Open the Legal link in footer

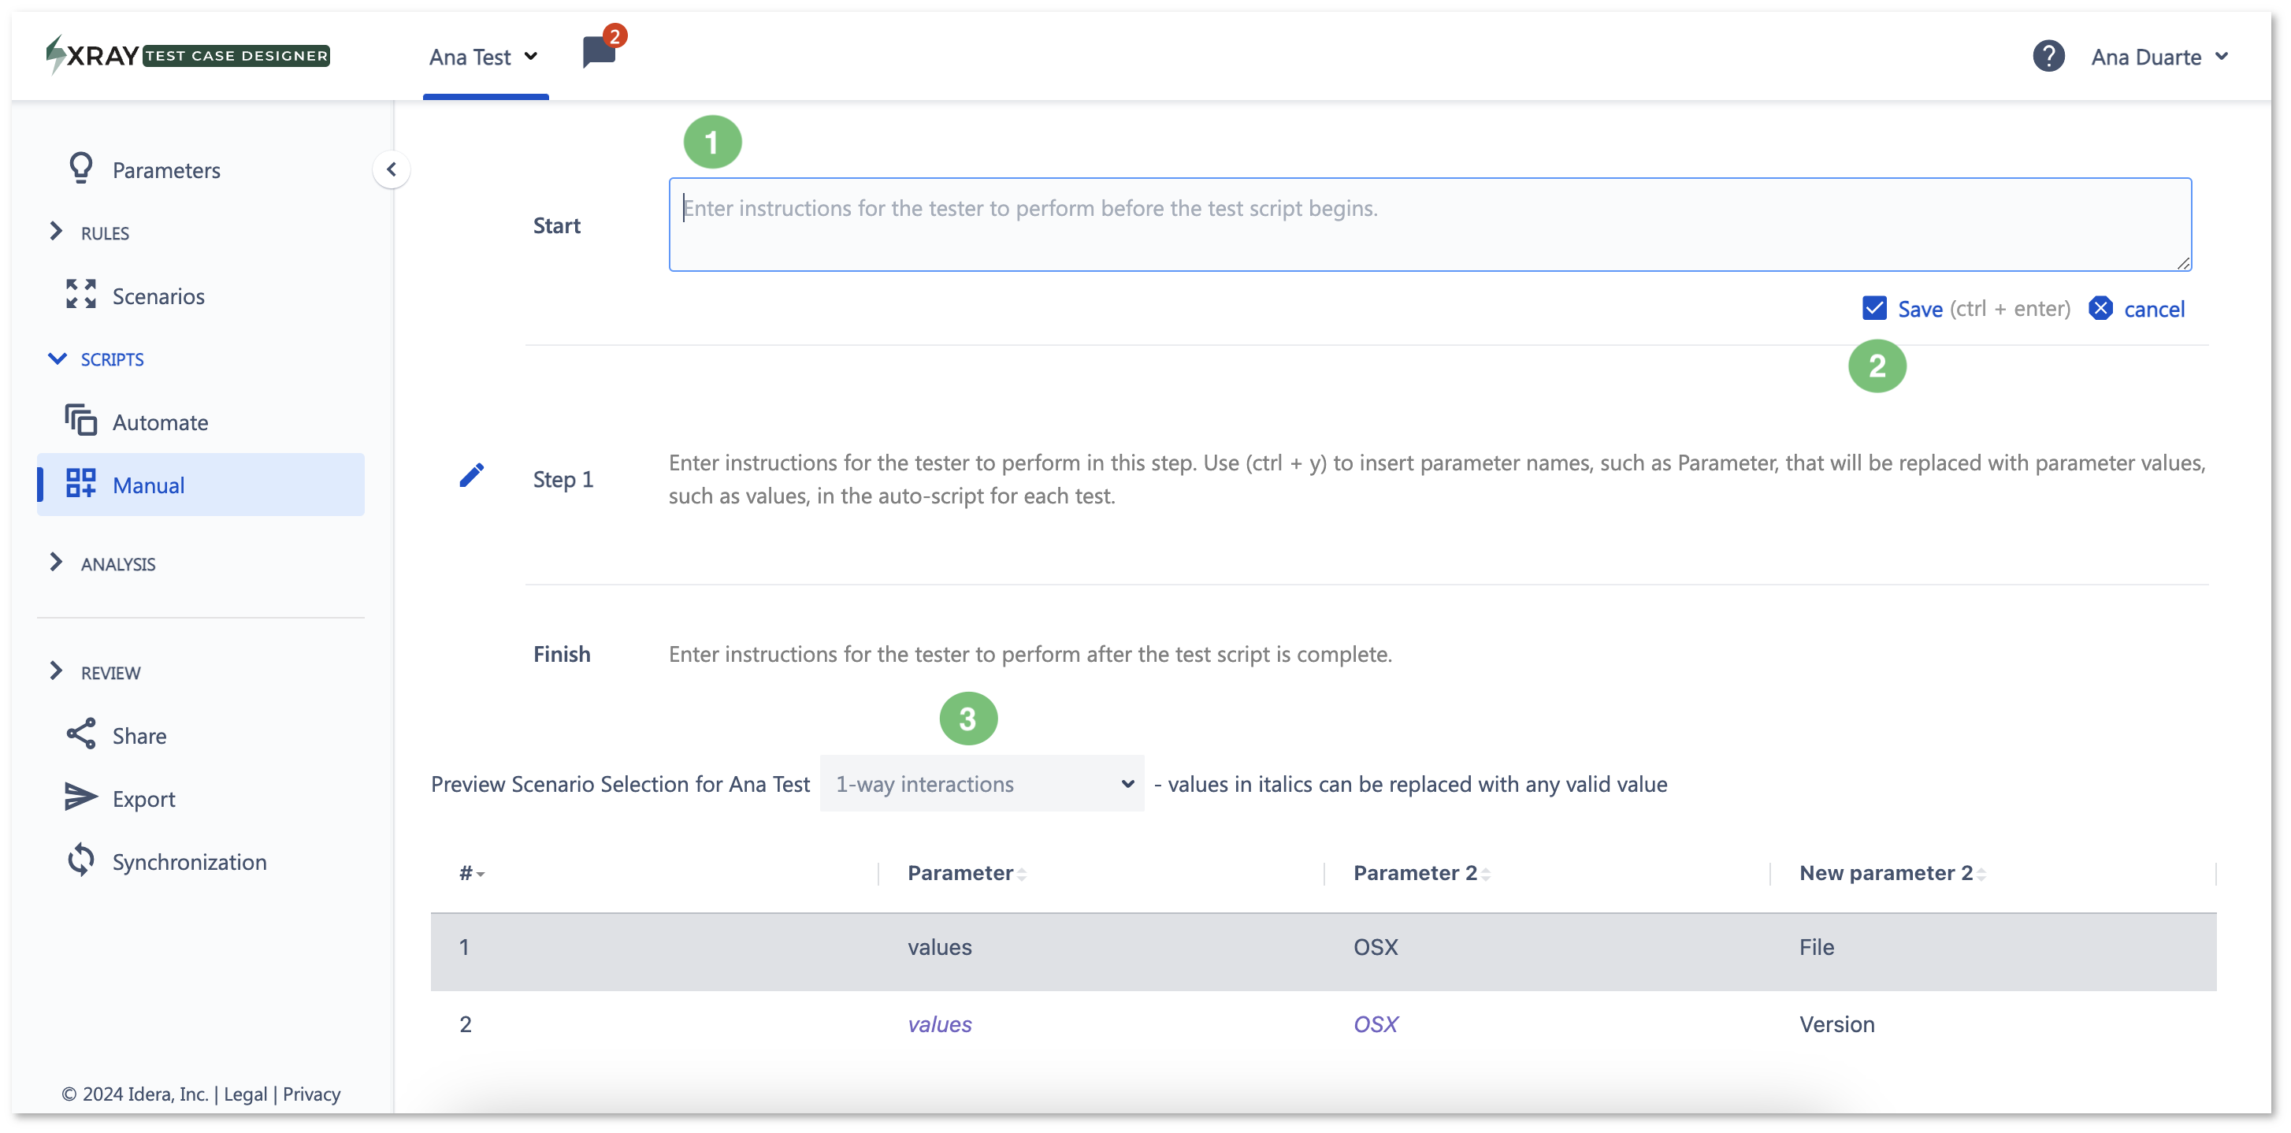pos(246,1094)
